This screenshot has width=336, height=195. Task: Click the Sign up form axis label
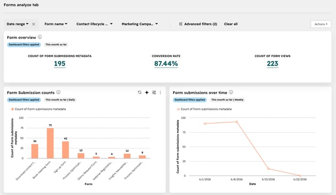60,167
